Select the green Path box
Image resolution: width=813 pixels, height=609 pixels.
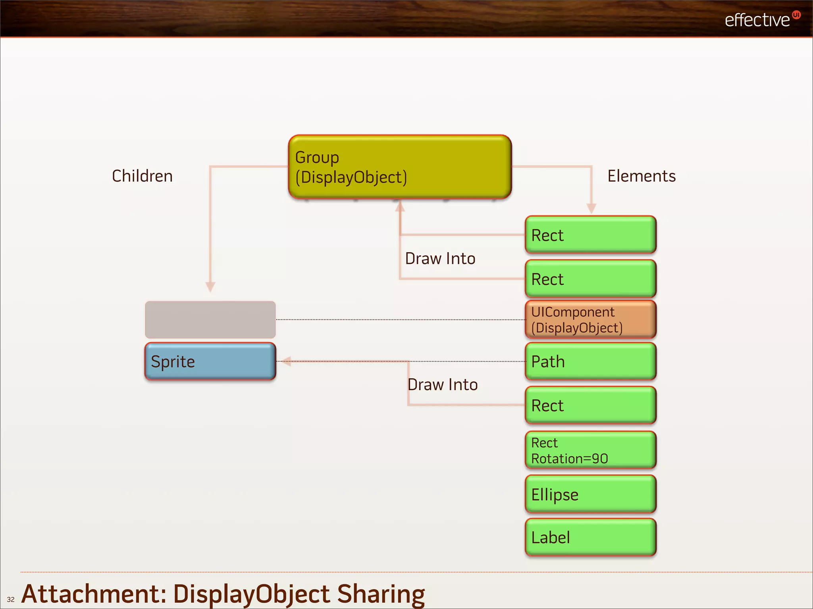(590, 362)
